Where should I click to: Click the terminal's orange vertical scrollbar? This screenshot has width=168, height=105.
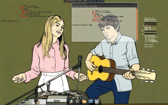(137, 24)
